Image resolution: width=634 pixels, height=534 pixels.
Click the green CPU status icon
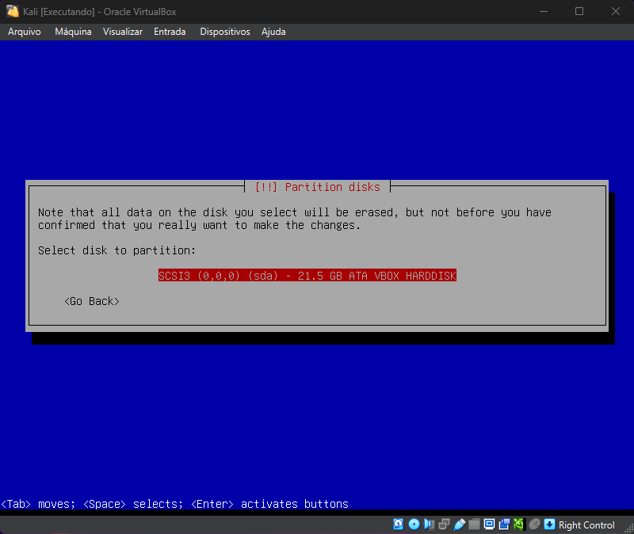519,524
